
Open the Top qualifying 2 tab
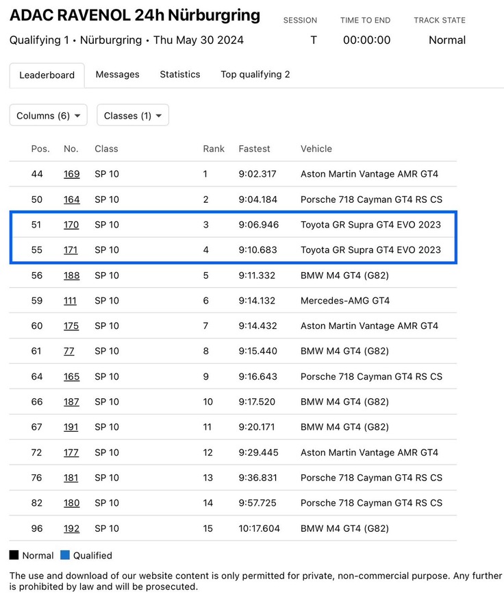coord(255,74)
